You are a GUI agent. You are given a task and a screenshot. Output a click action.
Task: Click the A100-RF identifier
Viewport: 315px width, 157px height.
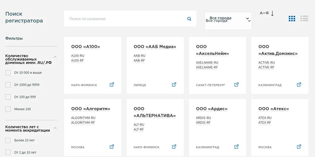77,61
